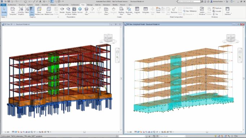The image size is (246, 138).
Task: Open the Help icon in title bar
Action: click(232, 1)
